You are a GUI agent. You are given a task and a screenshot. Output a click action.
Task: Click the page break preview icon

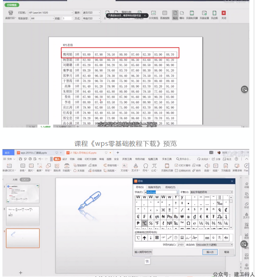[x=153, y=13]
